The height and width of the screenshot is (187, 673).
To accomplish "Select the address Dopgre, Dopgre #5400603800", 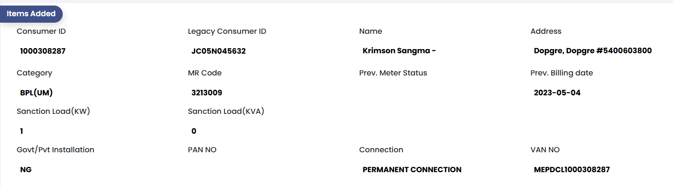I will coord(593,51).
